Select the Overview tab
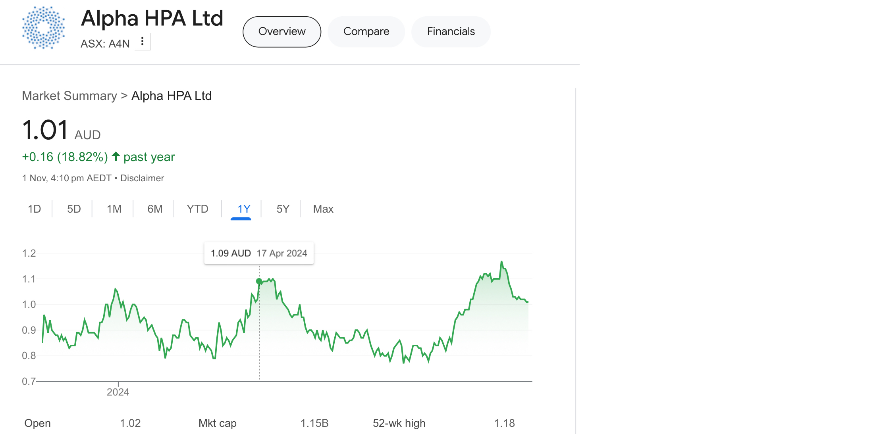The image size is (883, 434). (x=282, y=32)
